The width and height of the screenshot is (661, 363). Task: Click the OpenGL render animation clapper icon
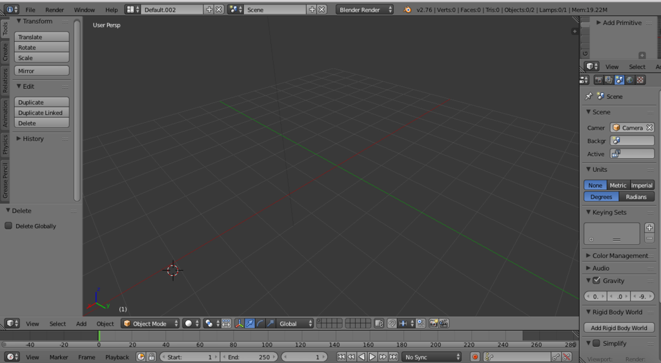click(444, 324)
